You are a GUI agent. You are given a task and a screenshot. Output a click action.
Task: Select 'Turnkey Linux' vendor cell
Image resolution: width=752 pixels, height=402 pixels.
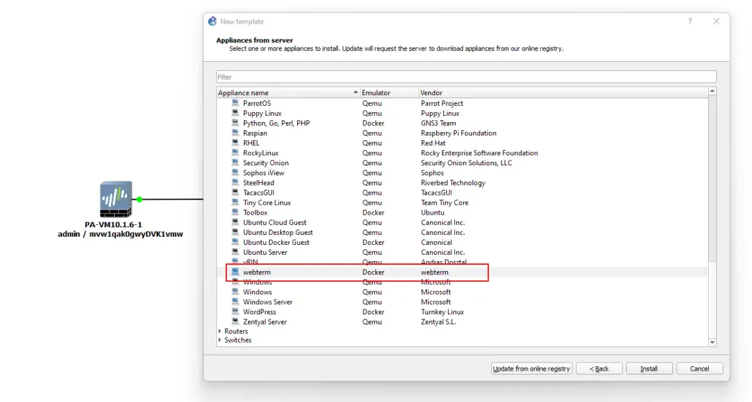click(x=442, y=312)
